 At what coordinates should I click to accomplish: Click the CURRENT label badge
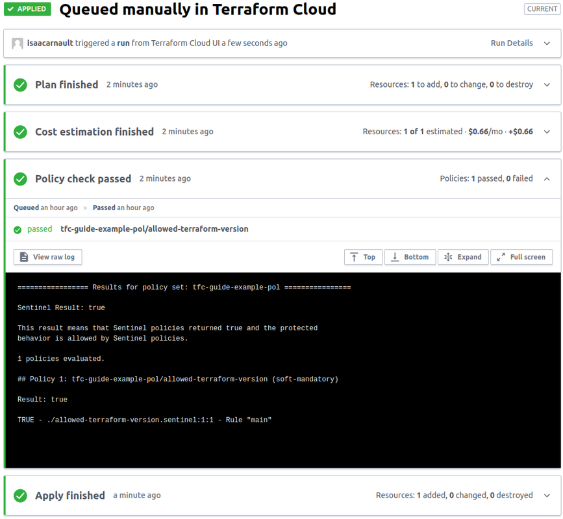[x=542, y=9]
